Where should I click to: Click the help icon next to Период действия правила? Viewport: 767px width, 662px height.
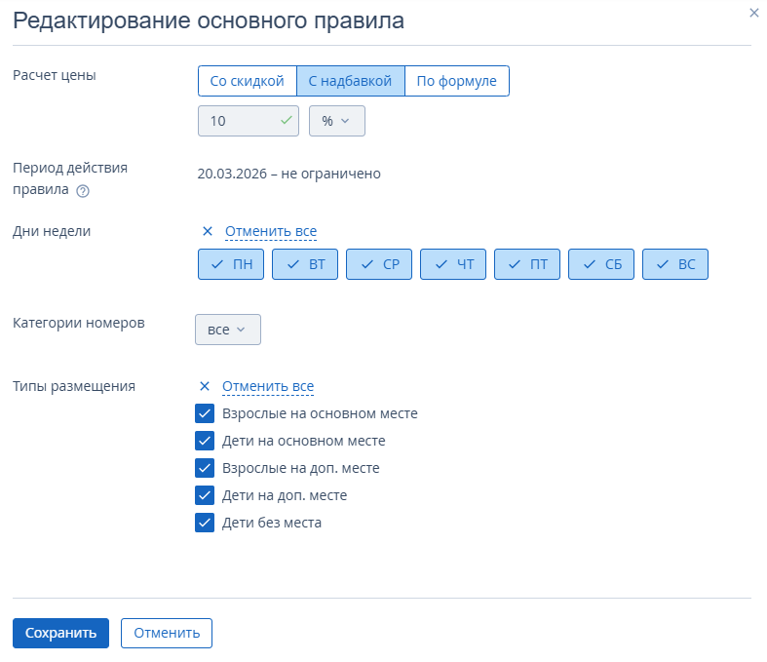[x=83, y=191]
